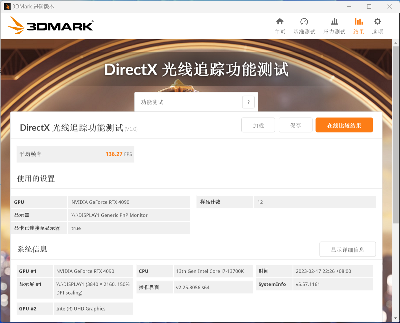Open the Options (选项) gear icon
The image size is (400, 323).
[377, 22]
